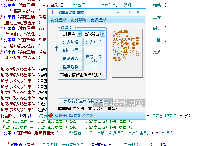Image resolution: width=205 pixels, height=146 pixels.
Task: Click the red lantern icon in status bar
Action: 51,115
